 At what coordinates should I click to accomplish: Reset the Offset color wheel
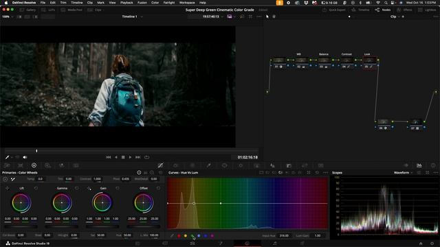pos(158,188)
